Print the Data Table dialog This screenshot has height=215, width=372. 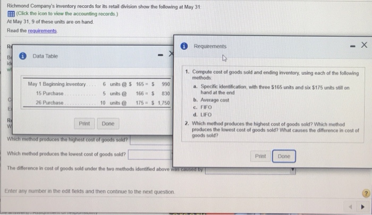tap(84, 124)
